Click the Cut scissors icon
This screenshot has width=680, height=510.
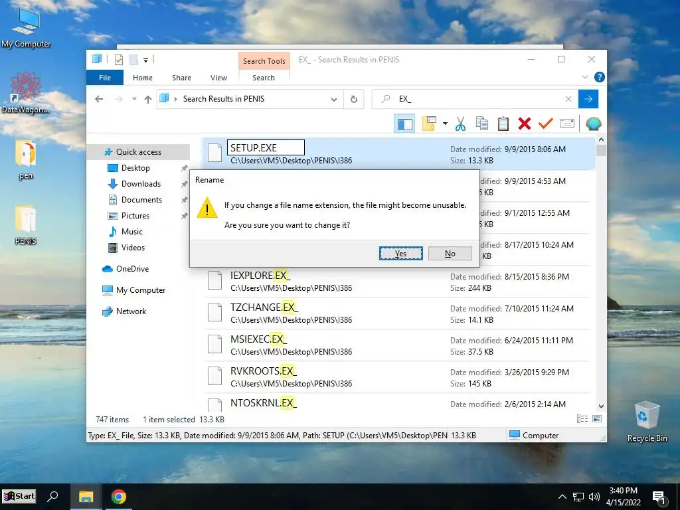pos(460,124)
